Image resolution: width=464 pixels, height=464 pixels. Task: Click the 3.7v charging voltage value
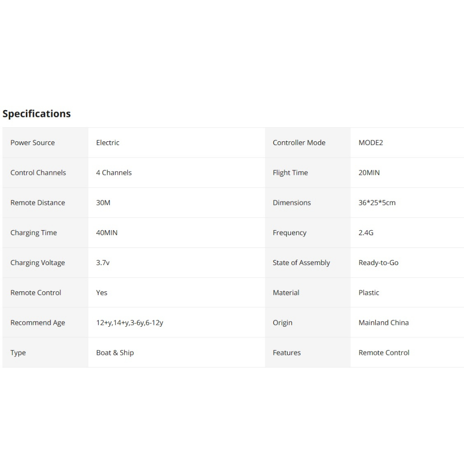pyautogui.click(x=103, y=263)
